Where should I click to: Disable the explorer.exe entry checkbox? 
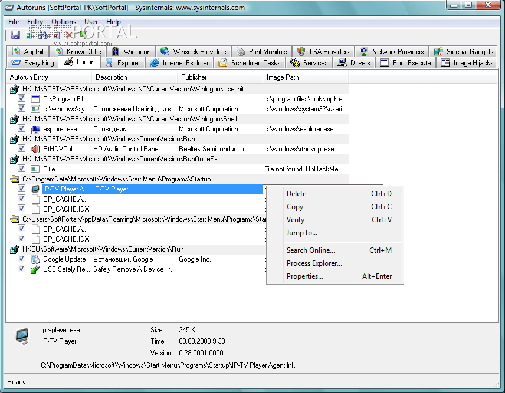tap(22, 128)
